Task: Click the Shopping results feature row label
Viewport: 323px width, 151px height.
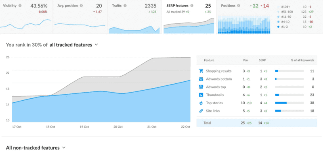Action: point(218,71)
